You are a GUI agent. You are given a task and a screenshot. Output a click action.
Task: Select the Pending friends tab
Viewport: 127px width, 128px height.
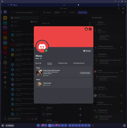(x=72, y=13)
